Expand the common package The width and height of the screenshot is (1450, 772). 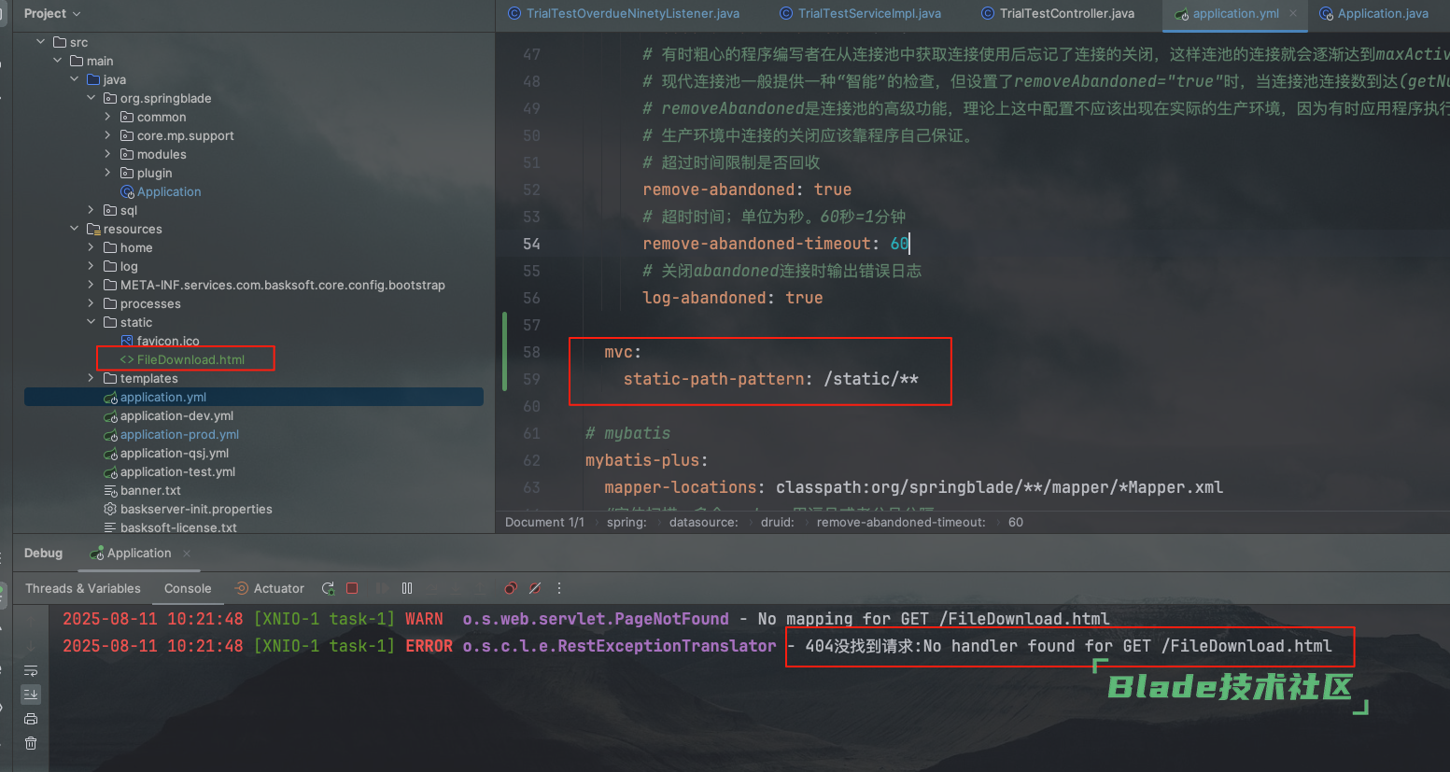107,117
